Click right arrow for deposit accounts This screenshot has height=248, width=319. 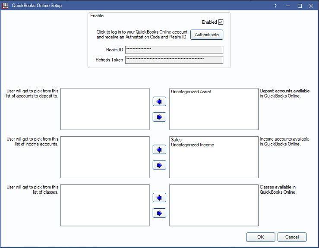point(159,117)
